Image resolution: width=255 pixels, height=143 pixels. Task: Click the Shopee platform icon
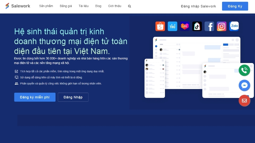tap(160, 26)
